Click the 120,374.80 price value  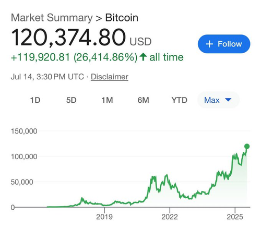pyautogui.click(x=68, y=38)
